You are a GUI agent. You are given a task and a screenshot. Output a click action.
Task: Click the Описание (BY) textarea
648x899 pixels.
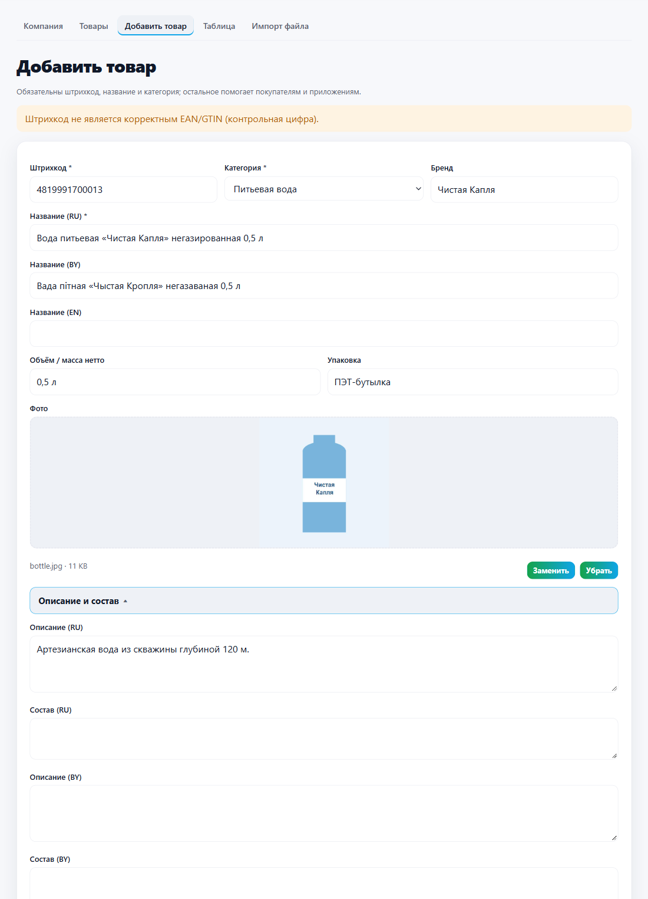pos(324,813)
